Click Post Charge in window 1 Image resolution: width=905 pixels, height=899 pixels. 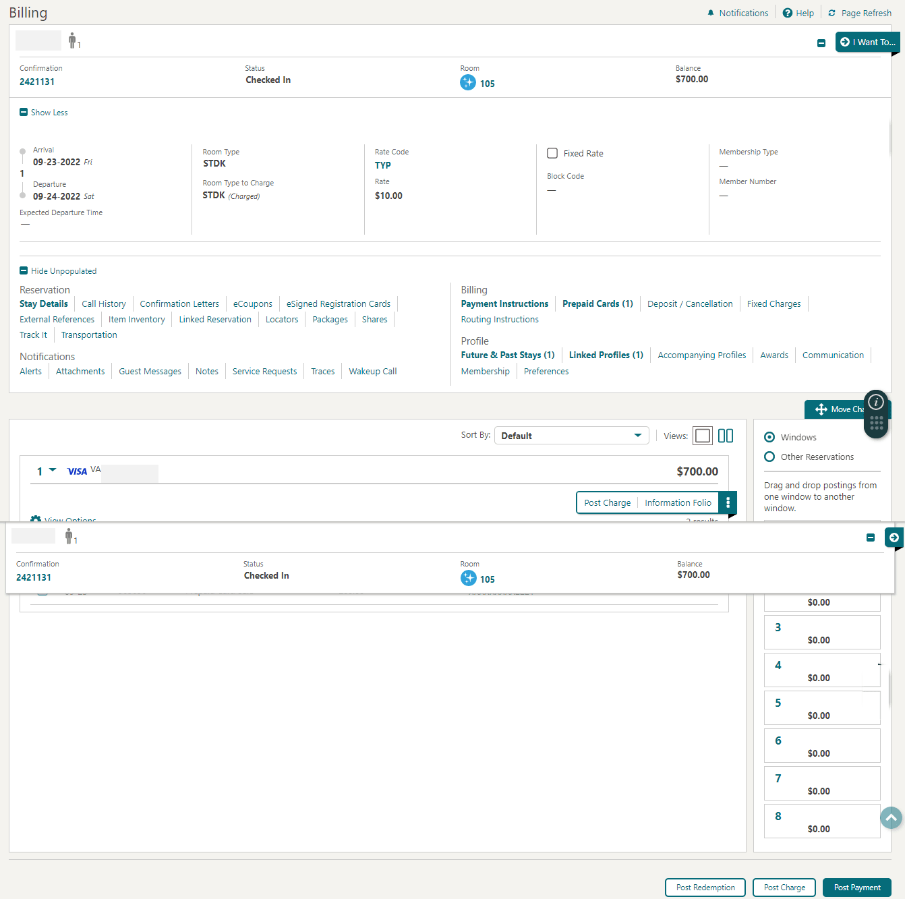pos(608,502)
